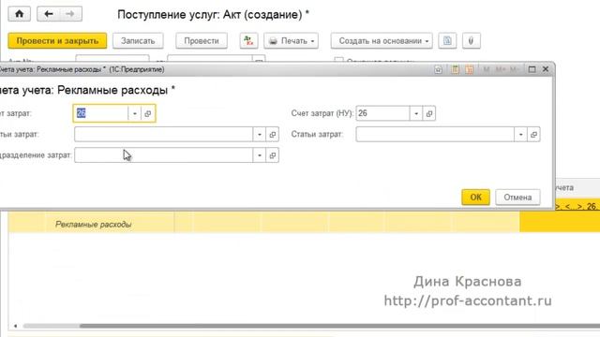Screen dimensions: 600x337
Task: Open attached files paperclip icon
Action: click(x=471, y=41)
